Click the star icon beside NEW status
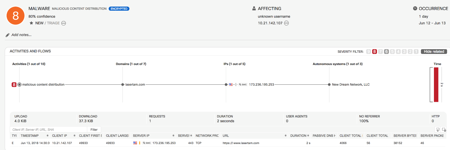 (x=31, y=23)
